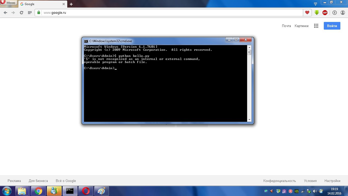
Task: Open Paint from the taskbar
Action: pos(102,191)
